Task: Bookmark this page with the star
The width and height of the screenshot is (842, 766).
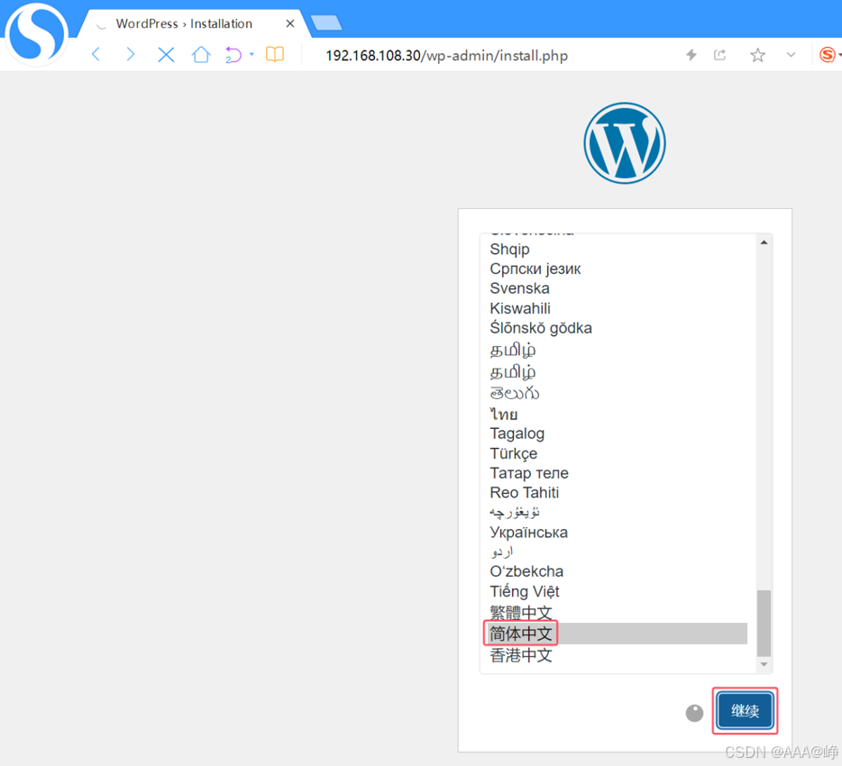Action: click(x=757, y=54)
